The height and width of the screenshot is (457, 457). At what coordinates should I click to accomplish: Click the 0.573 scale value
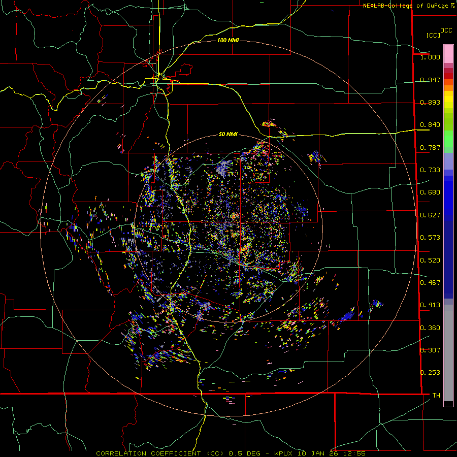pyautogui.click(x=430, y=238)
